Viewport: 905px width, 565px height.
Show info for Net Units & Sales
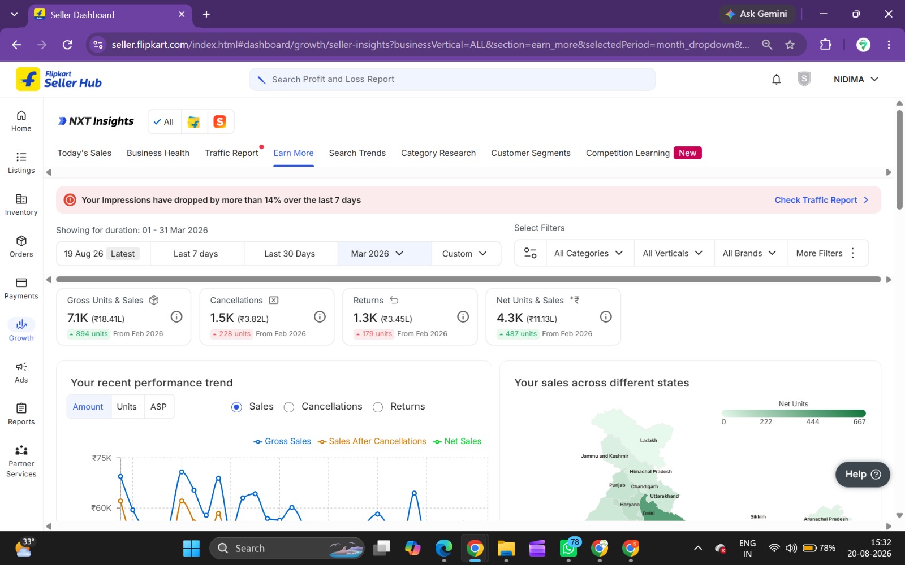pos(606,317)
